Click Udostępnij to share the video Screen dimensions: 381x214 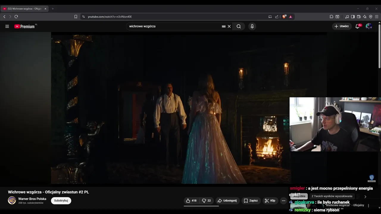coord(227,201)
